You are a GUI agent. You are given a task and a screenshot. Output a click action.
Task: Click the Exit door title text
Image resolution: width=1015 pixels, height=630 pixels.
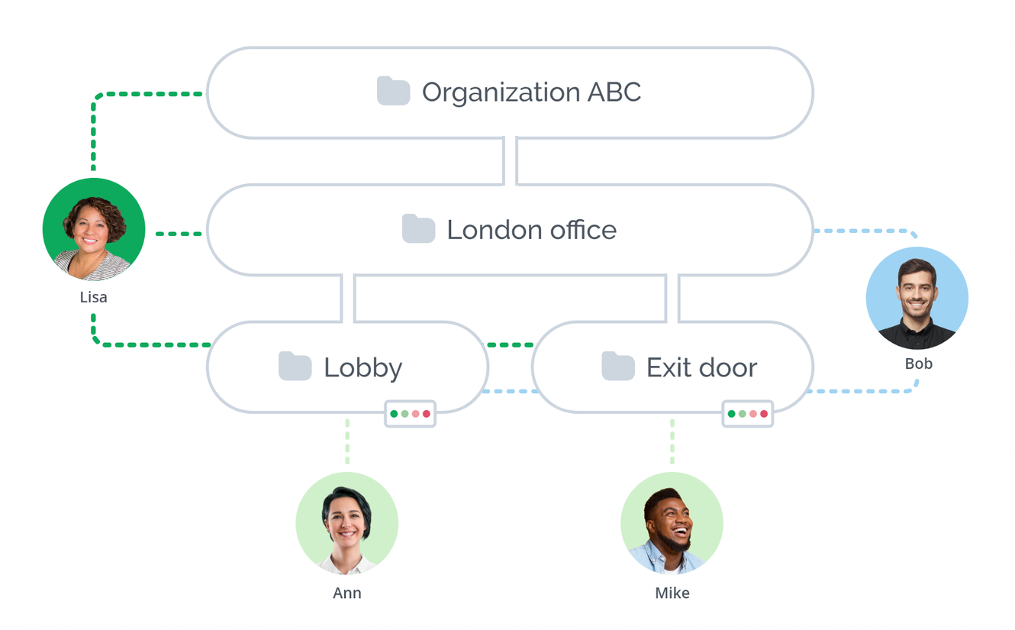[x=701, y=367]
